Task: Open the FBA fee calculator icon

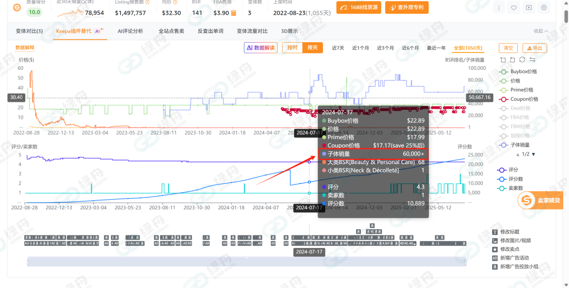Action: [234, 13]
